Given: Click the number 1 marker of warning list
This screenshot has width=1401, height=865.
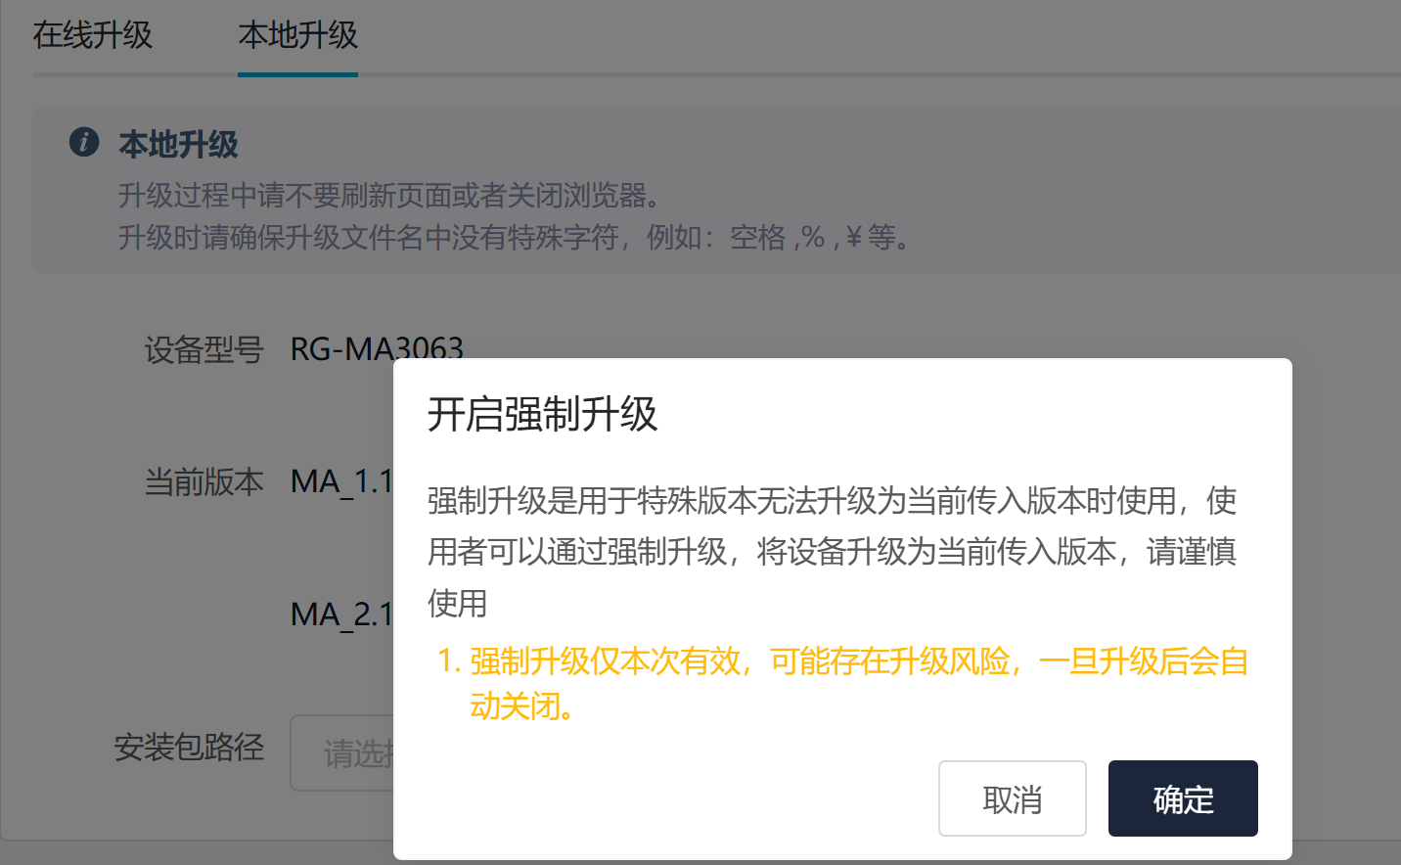Looking at the screenshot, I should point(449,661).
